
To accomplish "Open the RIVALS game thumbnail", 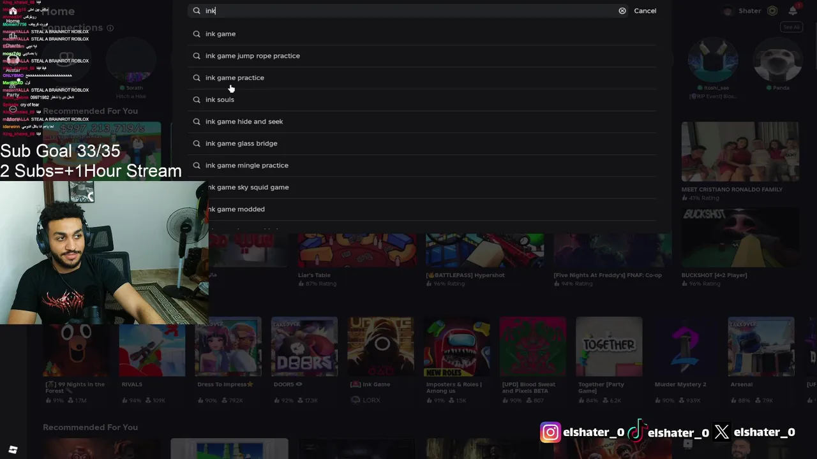I will [x=152, y=347].
